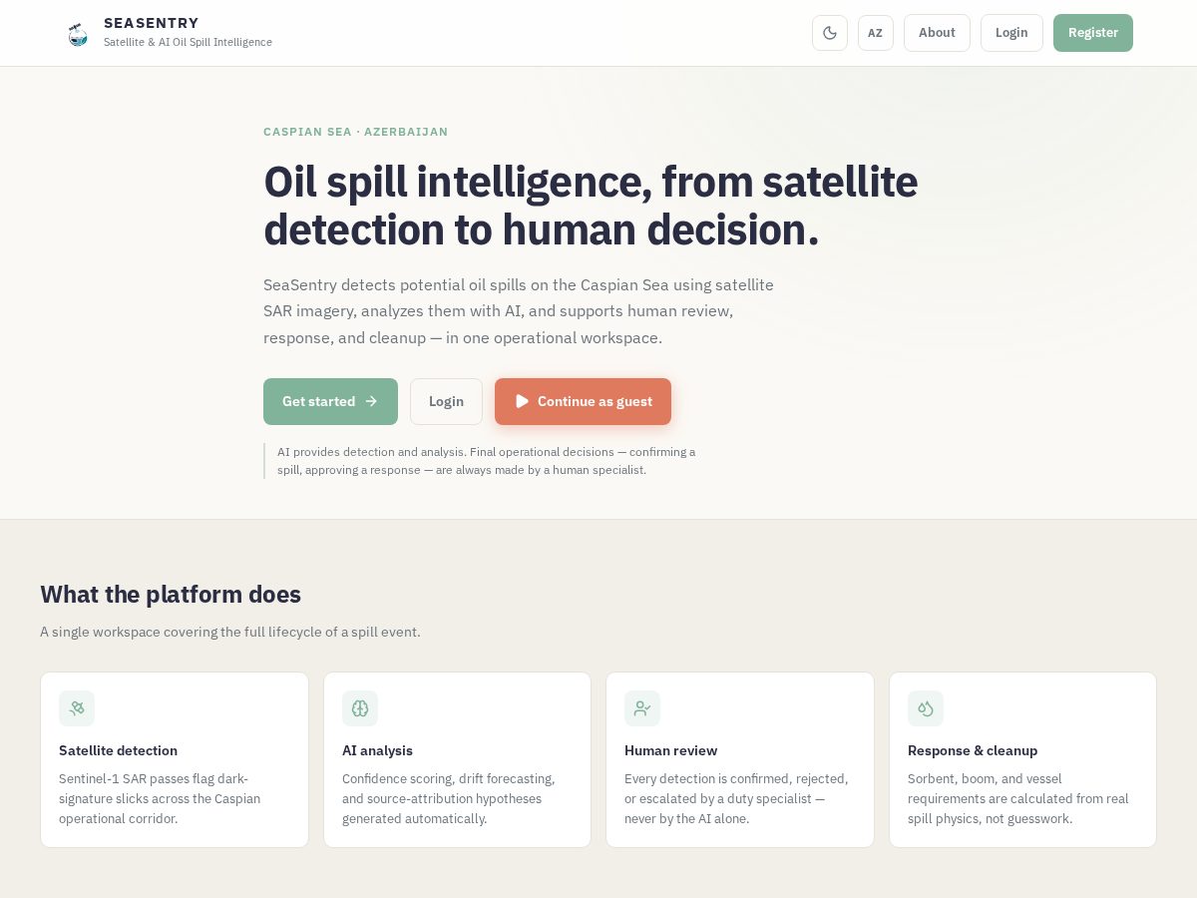
Task: Toggle dark mode with the moon icon
Action: tap(830, 33)
